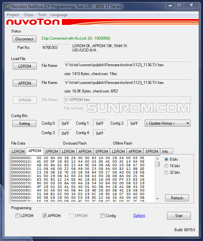Minimize the ICP Programming Tool window
This screenshot has height=241, width=203.
tap(170, 5)
